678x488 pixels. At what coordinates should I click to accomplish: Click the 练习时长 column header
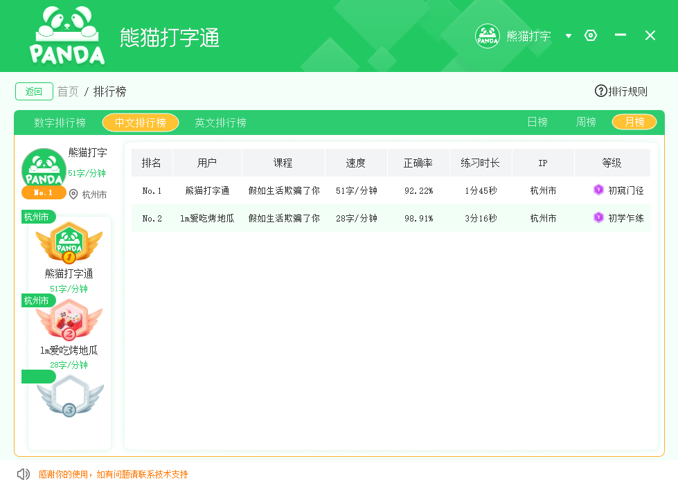click(x=481, y=163)
